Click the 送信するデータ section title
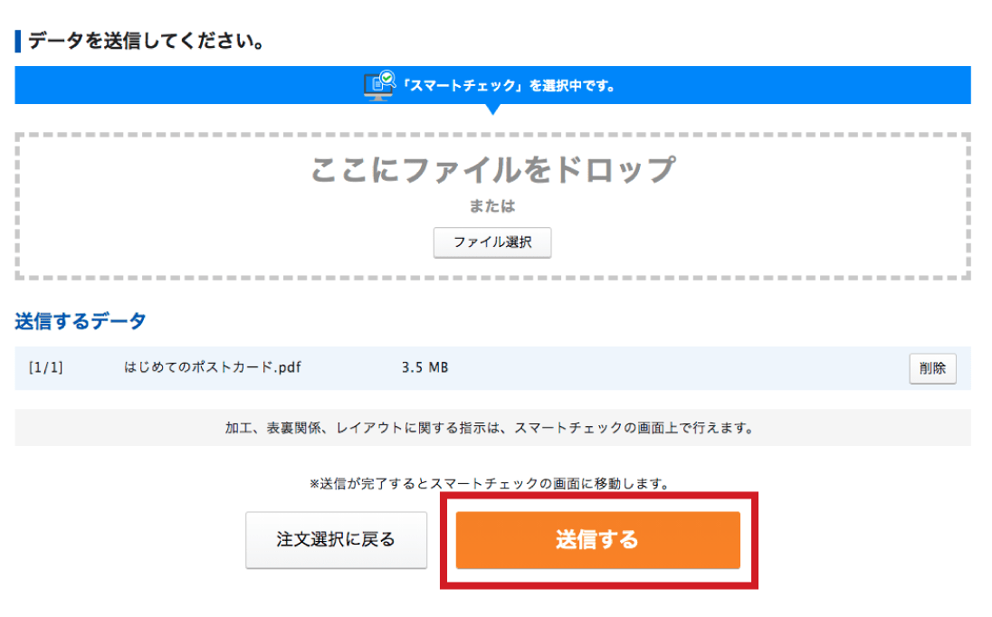The width and height of the screenshot is (992, 617). (x=81, y=321)
